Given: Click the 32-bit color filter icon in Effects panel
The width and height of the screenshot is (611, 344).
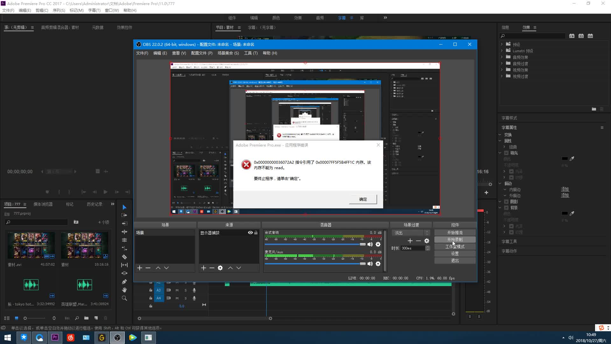Looking at the screenshot, I should point(581,36).
